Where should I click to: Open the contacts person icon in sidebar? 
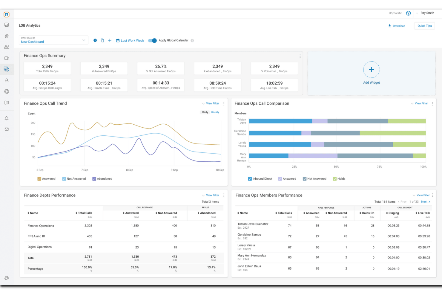click(x=7, y=80)
